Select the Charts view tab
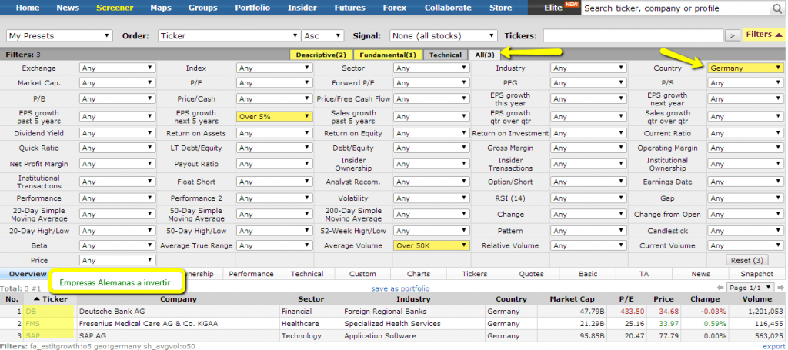The image size is (788, 350). tap(418, 274)
